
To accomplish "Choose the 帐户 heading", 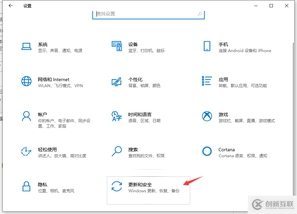I will (42, 115).
